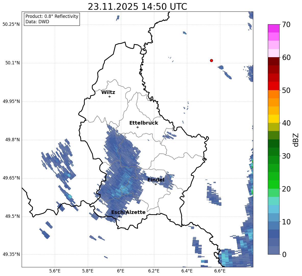Click latitude label 49.35°N
The image size is (302, 276).
(11, 254)
